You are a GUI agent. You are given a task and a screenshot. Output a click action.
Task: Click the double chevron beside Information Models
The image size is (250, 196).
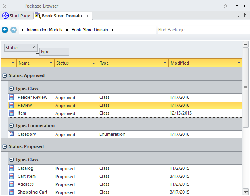coord(22,30)
